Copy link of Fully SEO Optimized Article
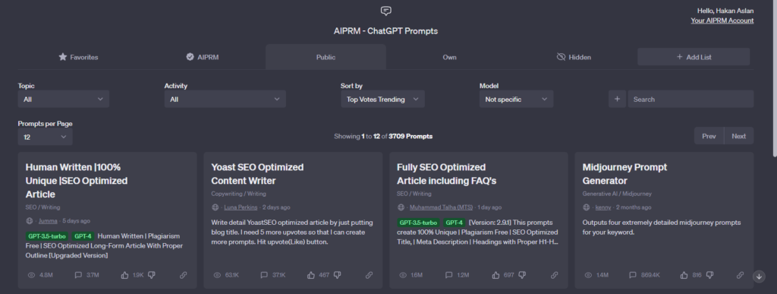Image resolution: width=777 pixels, height=294 pixels. click(555, 275)
